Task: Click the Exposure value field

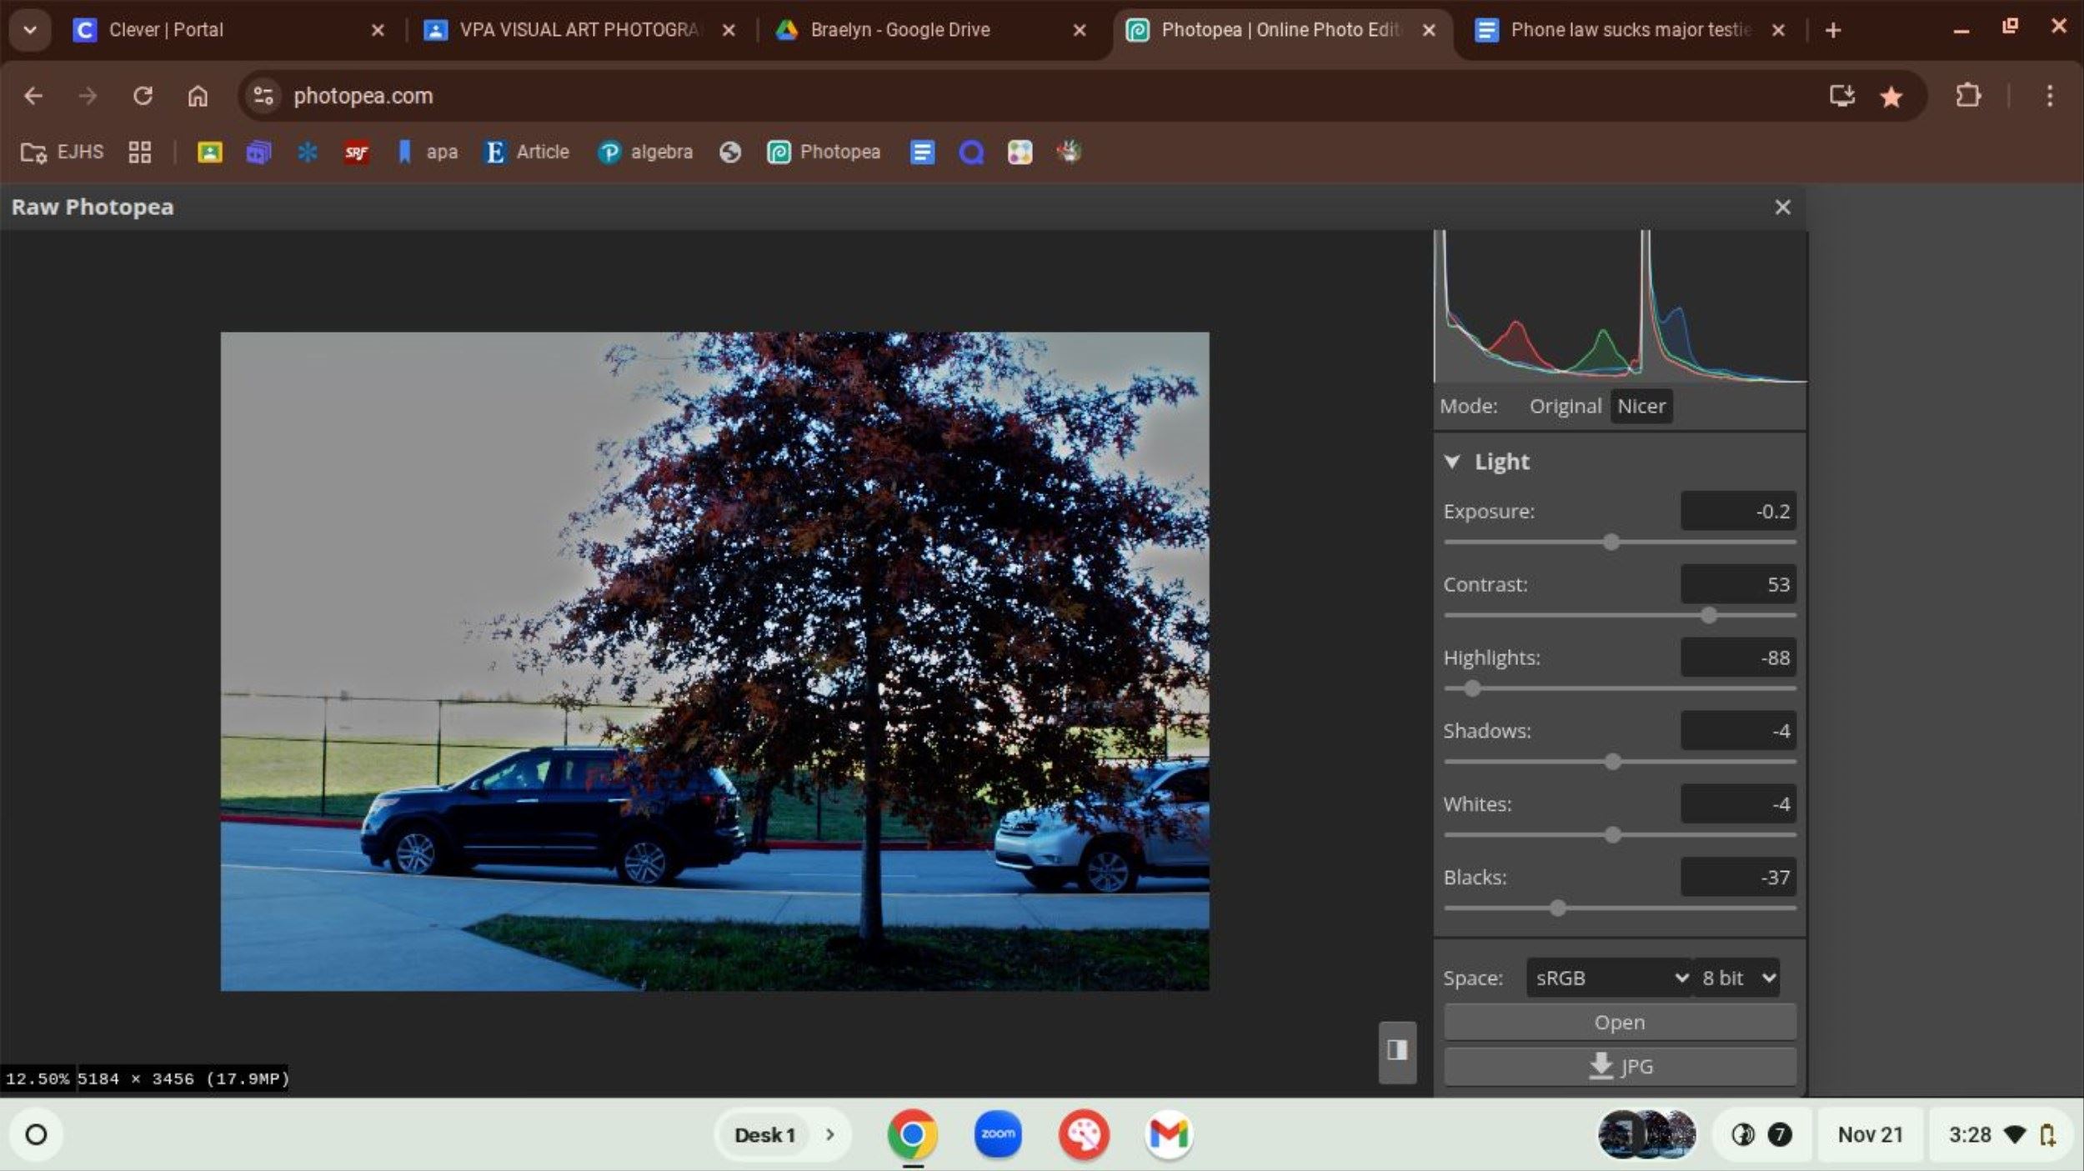Action: [1737, 511]
